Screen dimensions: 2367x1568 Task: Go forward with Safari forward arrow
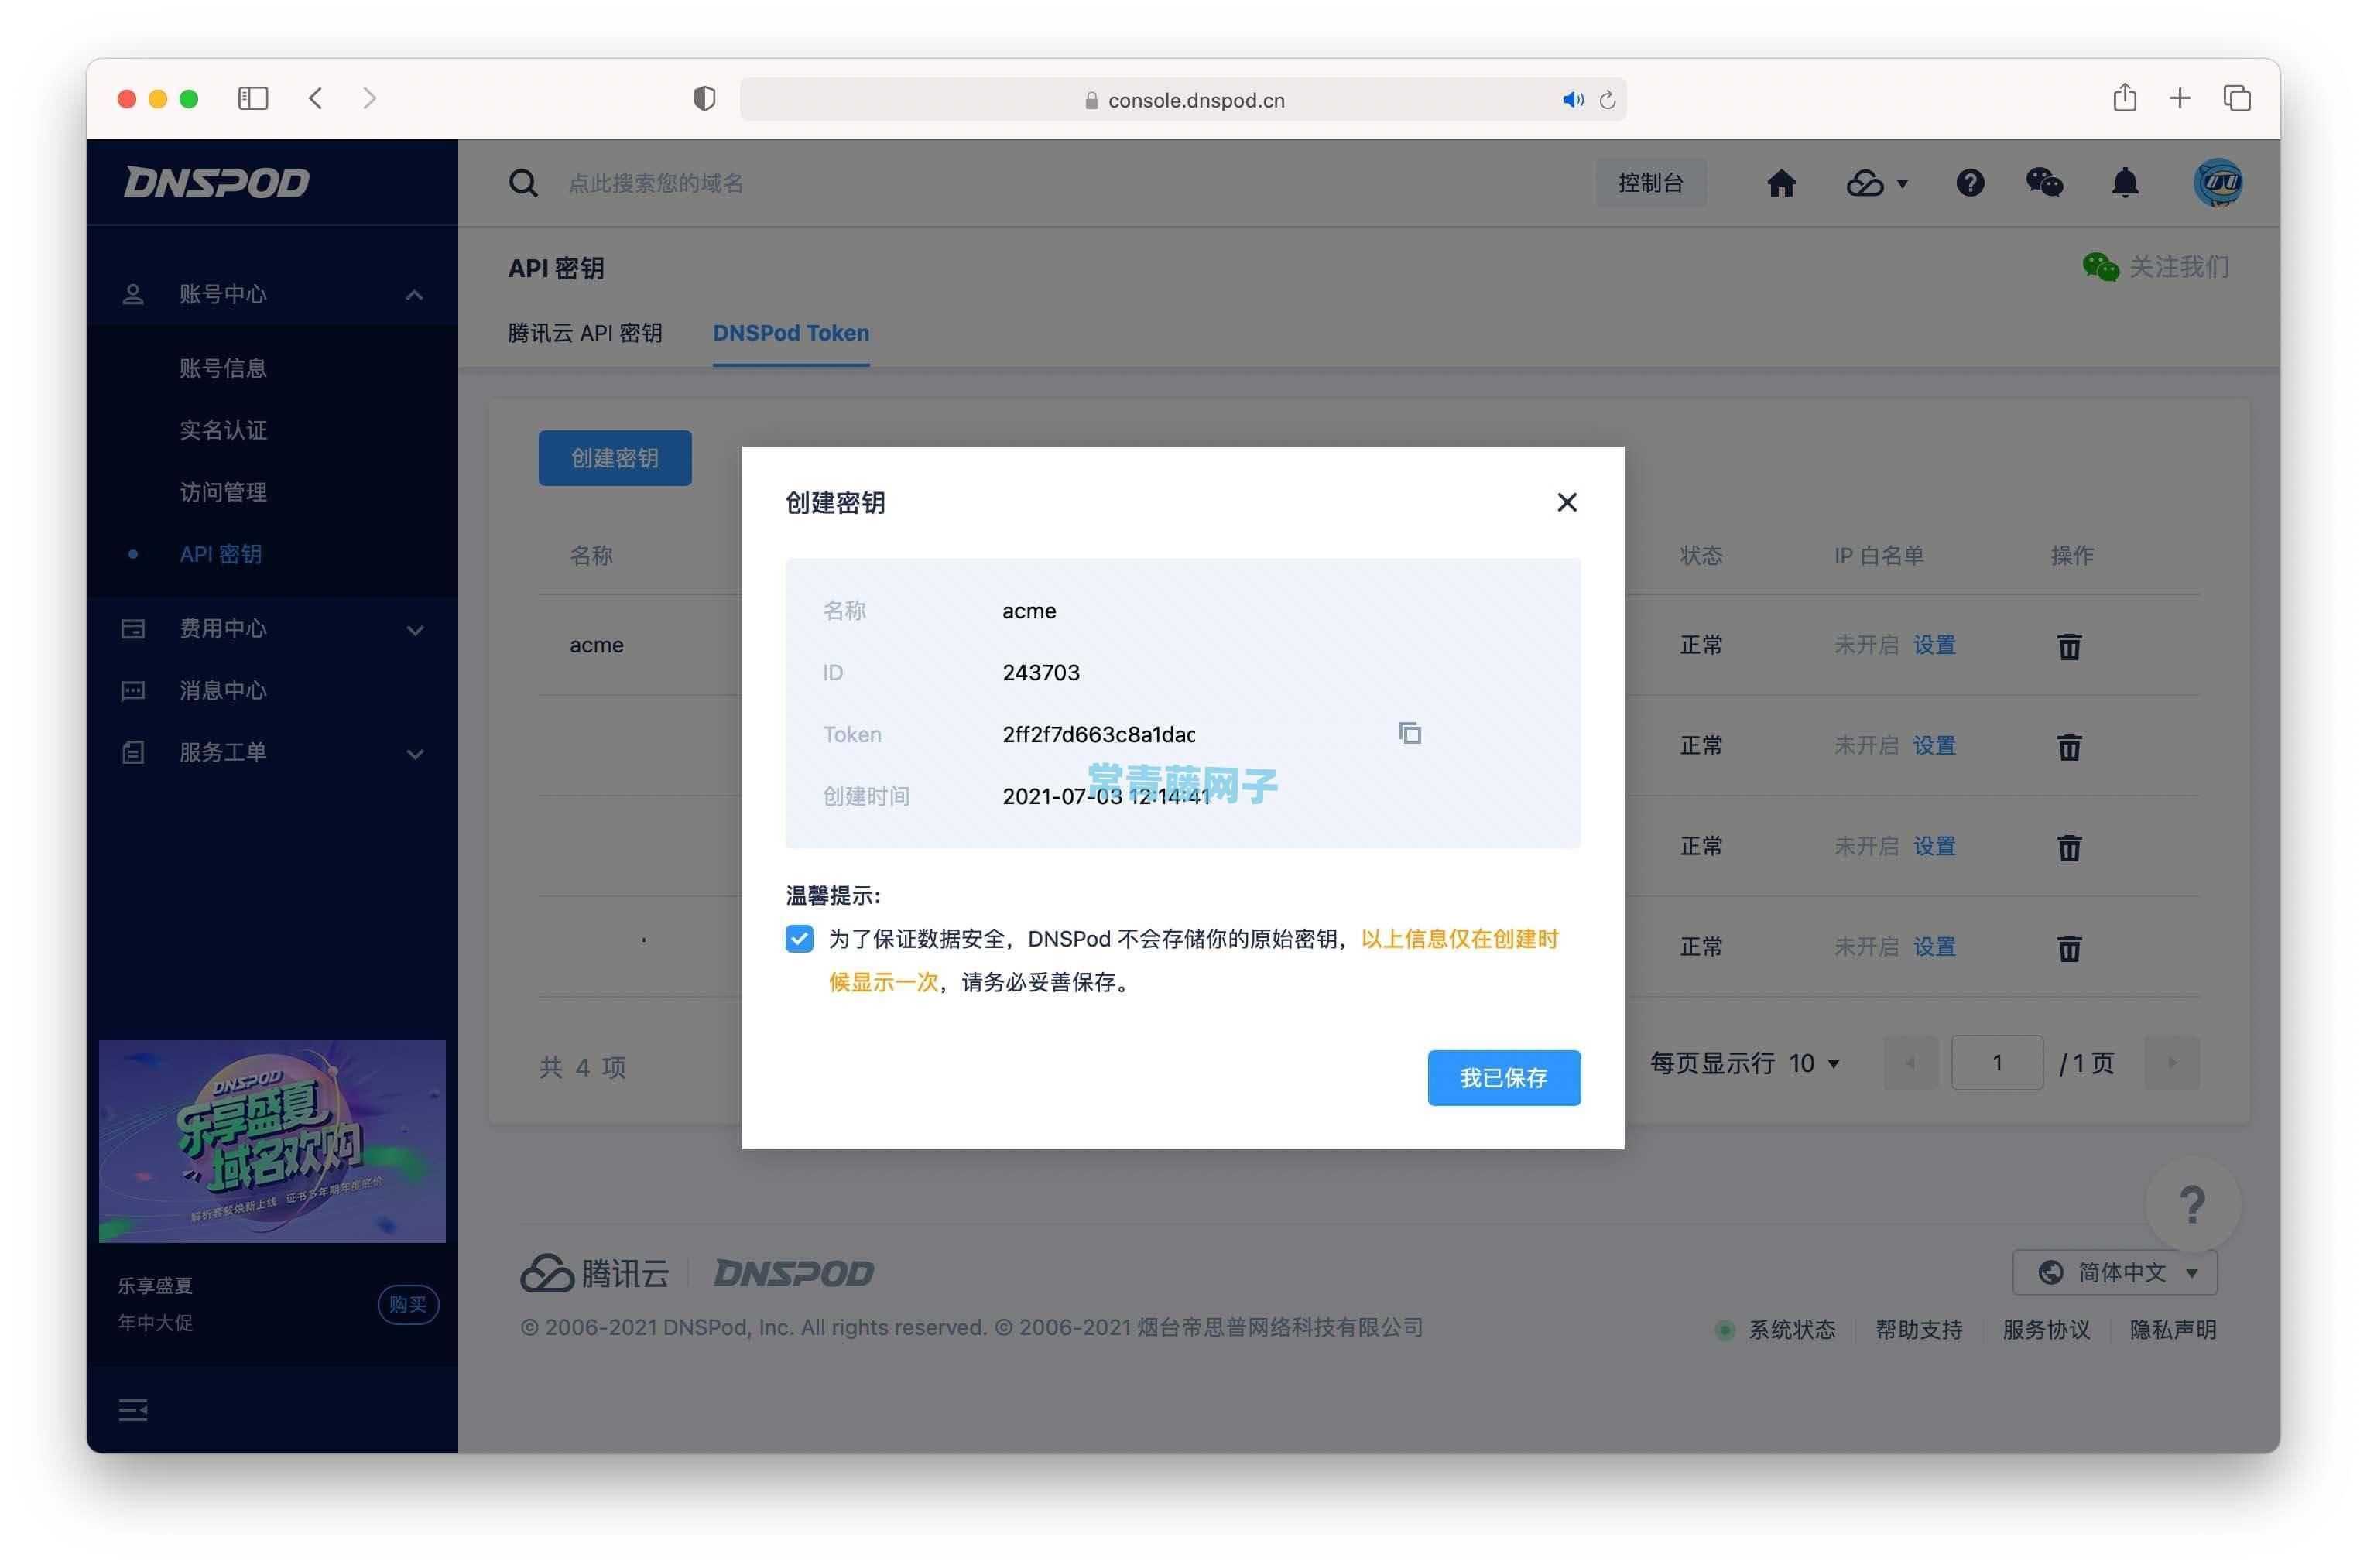pyautogui.click(x=370, y=98)
